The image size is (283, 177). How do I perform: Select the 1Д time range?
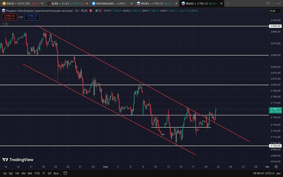point(5,173)
